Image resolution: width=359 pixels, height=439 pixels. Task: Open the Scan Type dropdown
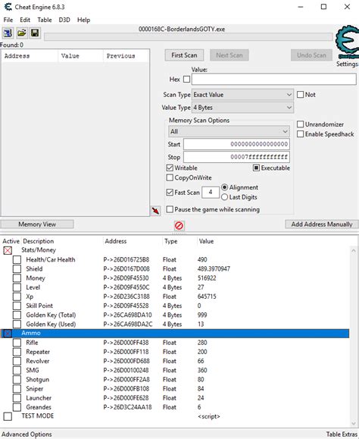pyautogui.click(x=242, y=95)
